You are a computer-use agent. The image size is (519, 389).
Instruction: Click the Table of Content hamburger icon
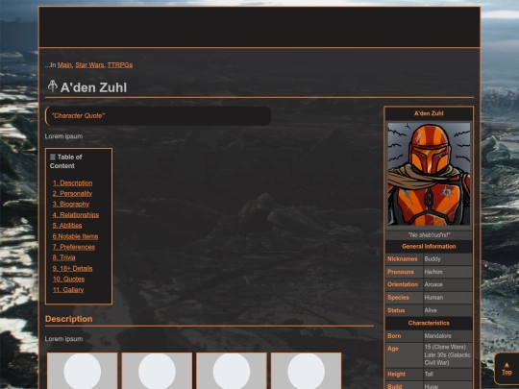53,157
